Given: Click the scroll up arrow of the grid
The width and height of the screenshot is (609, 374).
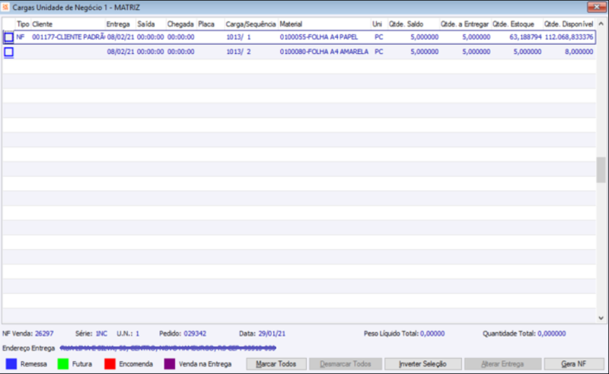Looking at the screenshot, I should pyautogui.click(x=601, y=24).
